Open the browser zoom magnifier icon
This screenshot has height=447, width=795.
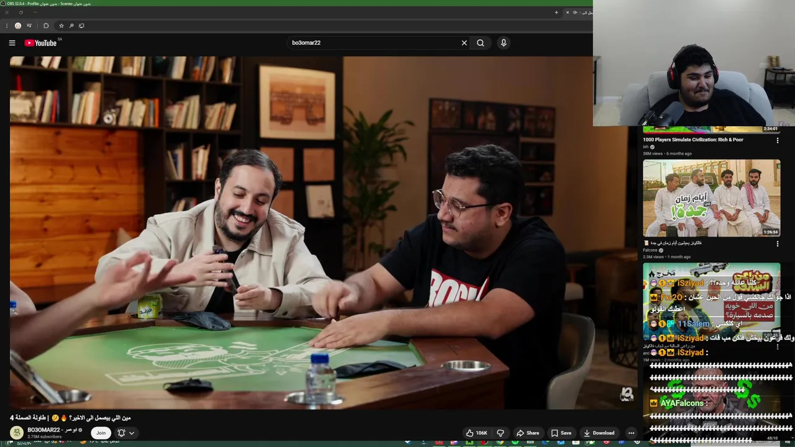tap(71, 25)
